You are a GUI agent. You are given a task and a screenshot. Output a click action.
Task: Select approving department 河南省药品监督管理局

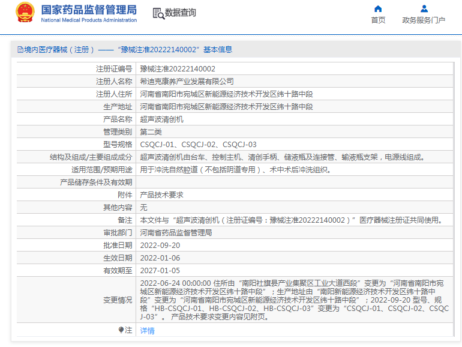pyautogui.click(x=176, y=233)
